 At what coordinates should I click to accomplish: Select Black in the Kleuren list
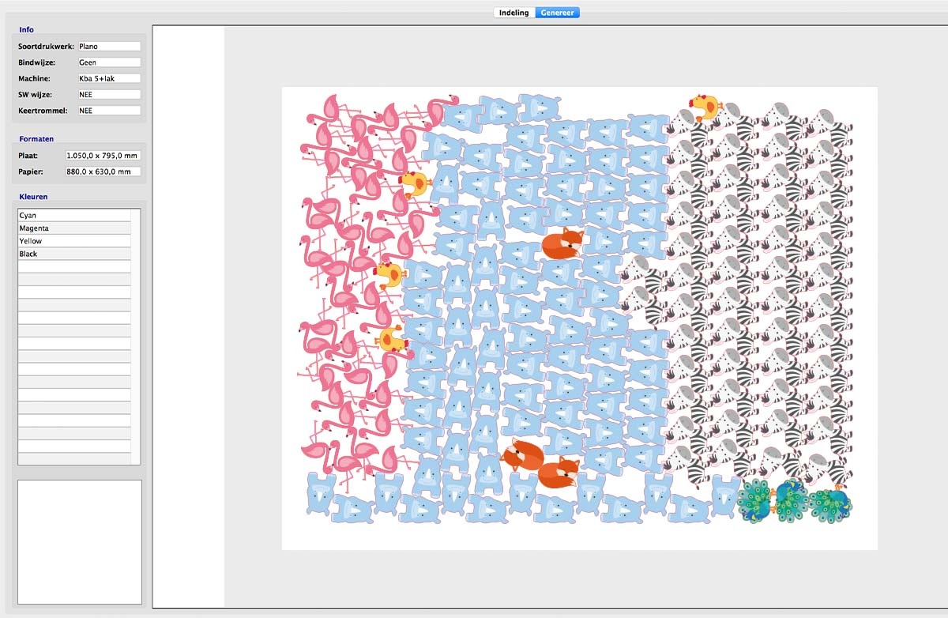click(x=74, y=254)
